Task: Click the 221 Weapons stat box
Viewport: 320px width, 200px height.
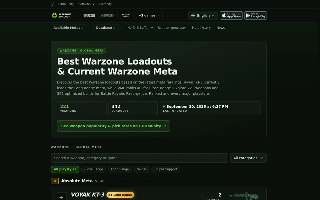Action: point(82,108)
